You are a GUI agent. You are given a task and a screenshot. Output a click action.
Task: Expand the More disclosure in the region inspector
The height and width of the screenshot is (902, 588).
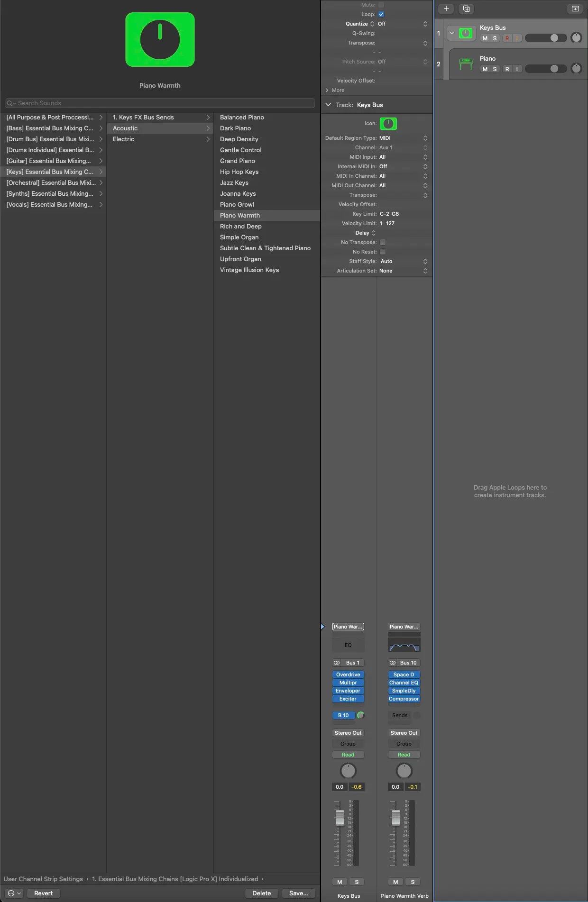tap(327, 90)
